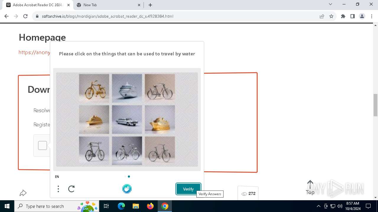Viewport: 378px width, 212px height.
Task: Reload the current page
Action: [x=25, y=16]
